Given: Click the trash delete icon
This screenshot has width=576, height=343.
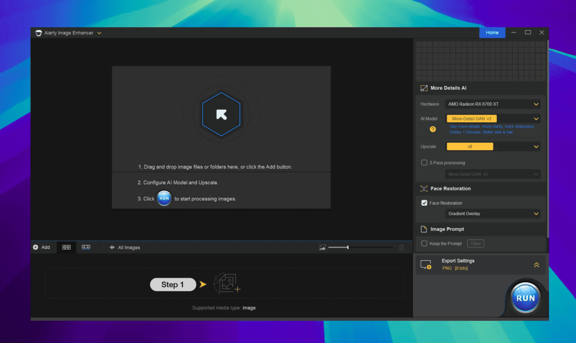Looking at the screenshot, I should tap(402, 247).
